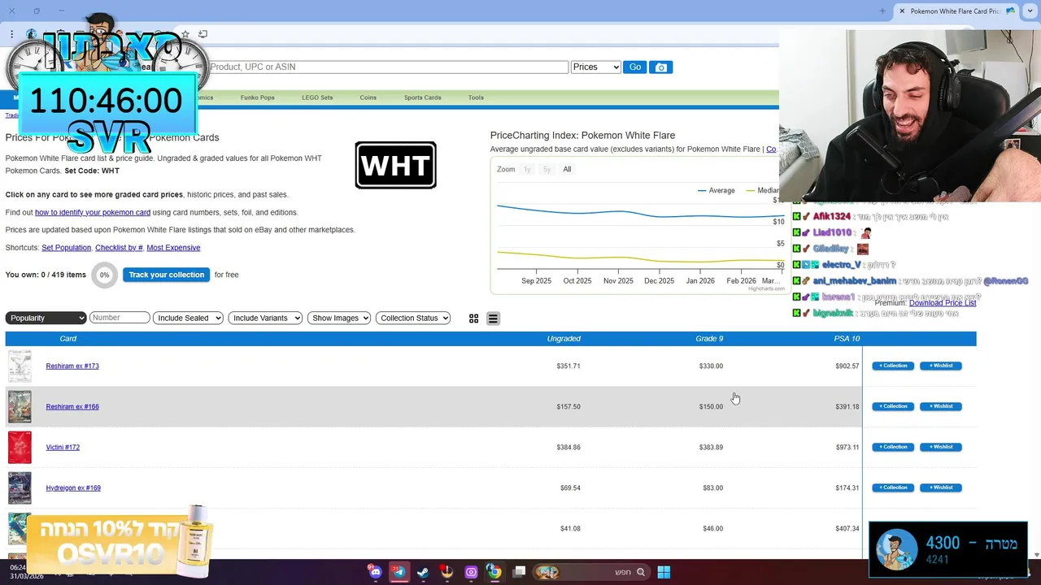Open the Prices search type dropdown
This screenshot has height=585, width=1041.
[x=596, y=67]
